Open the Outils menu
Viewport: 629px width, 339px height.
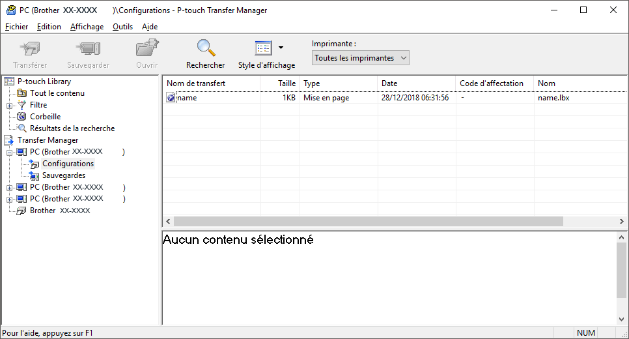click(122, 27)
